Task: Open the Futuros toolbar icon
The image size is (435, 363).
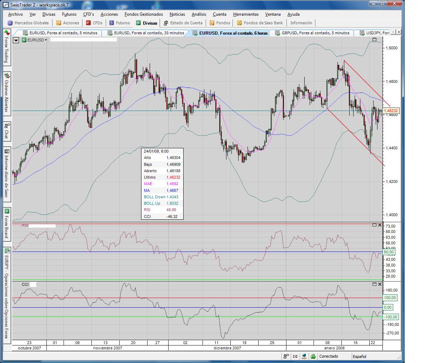Action: coord(112,23)
